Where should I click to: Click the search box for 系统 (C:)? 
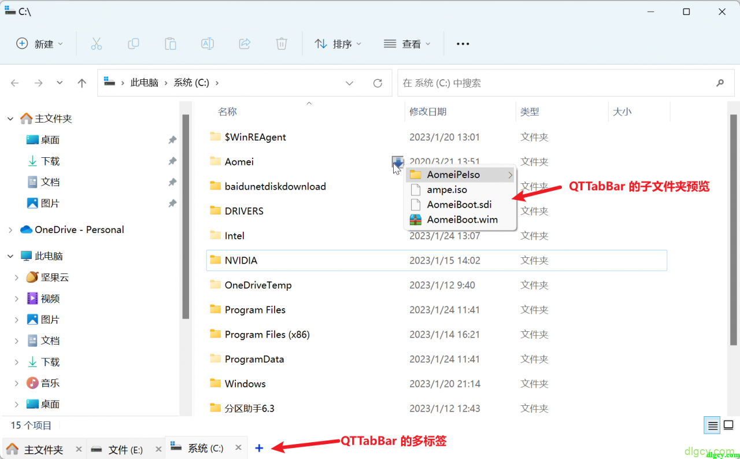[x=555, y=83]
